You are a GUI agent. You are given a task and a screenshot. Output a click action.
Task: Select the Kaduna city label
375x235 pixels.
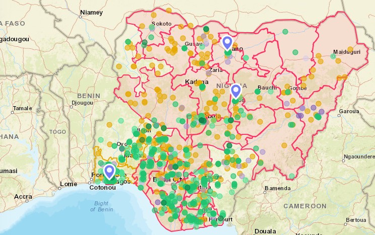(x=197, y=82)
